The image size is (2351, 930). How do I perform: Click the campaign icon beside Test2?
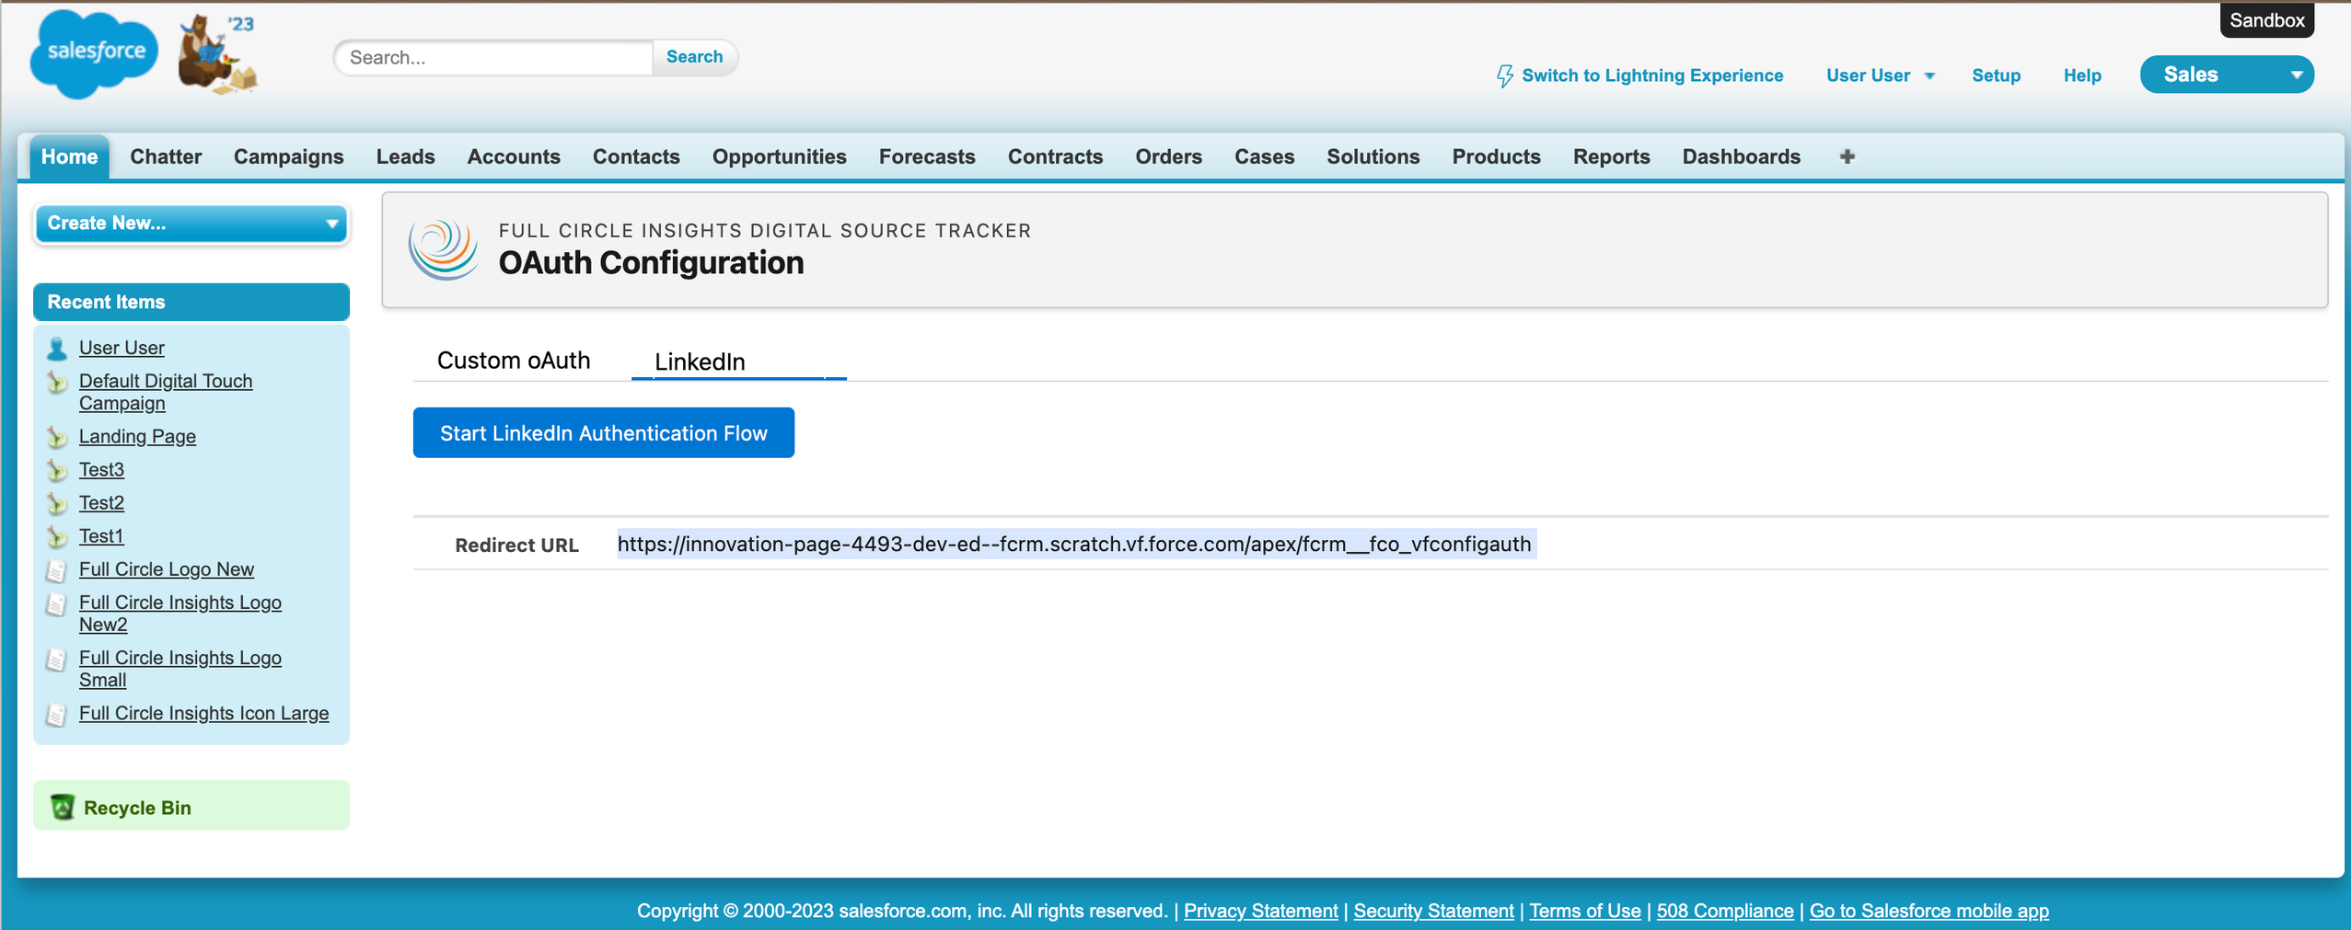(x=57, y=503)
